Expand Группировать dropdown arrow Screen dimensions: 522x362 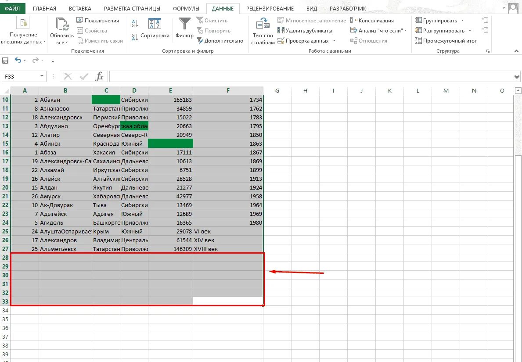pyautogui.click(x=462, y=20)
